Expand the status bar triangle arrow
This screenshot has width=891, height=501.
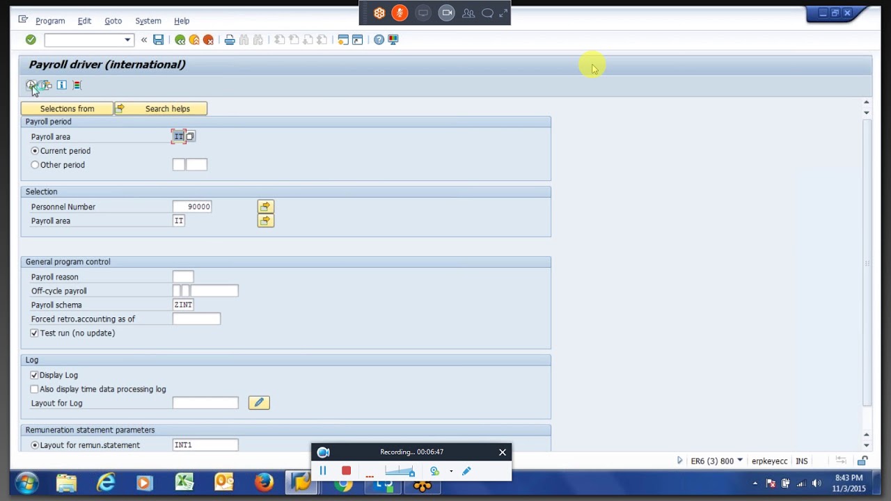(x=680, y=461)
